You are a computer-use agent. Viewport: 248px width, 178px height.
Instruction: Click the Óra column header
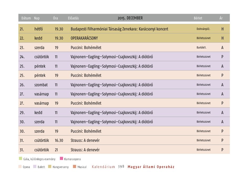pos(55,18)
